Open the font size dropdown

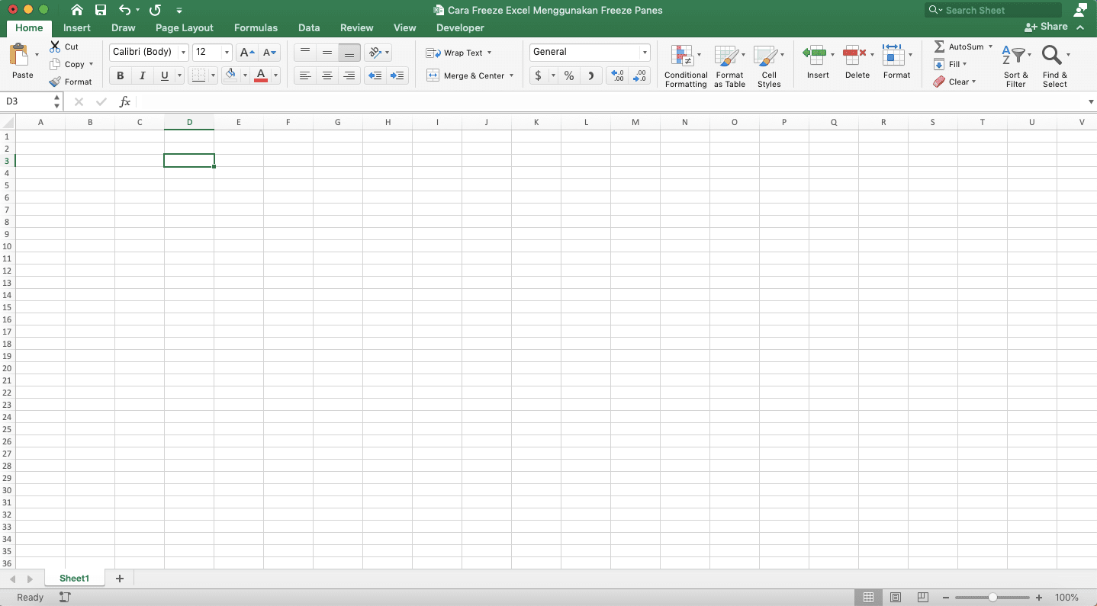coord(227,53)
